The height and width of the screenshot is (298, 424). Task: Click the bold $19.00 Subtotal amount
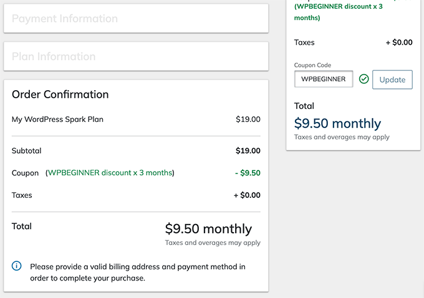tap(248, 151)
